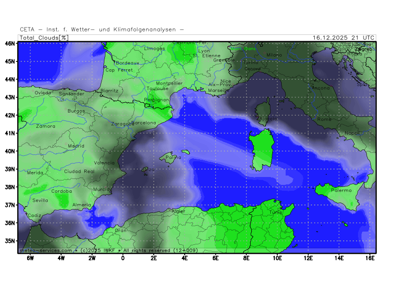Select the Bordeaux city label

point(128,63)
